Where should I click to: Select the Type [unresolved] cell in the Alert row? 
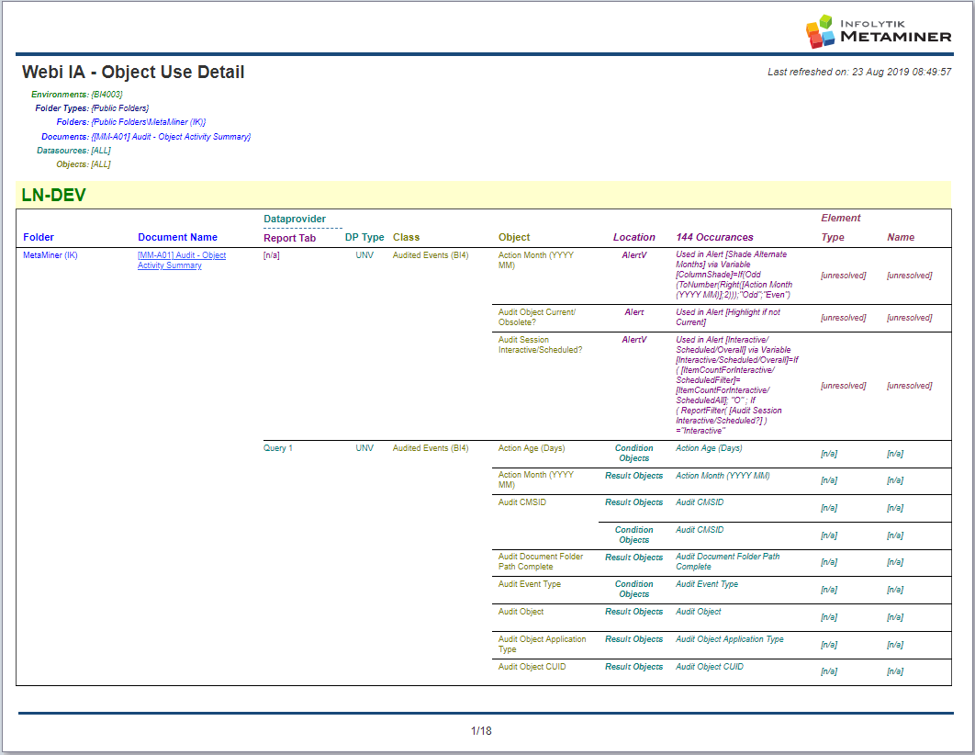844,318
